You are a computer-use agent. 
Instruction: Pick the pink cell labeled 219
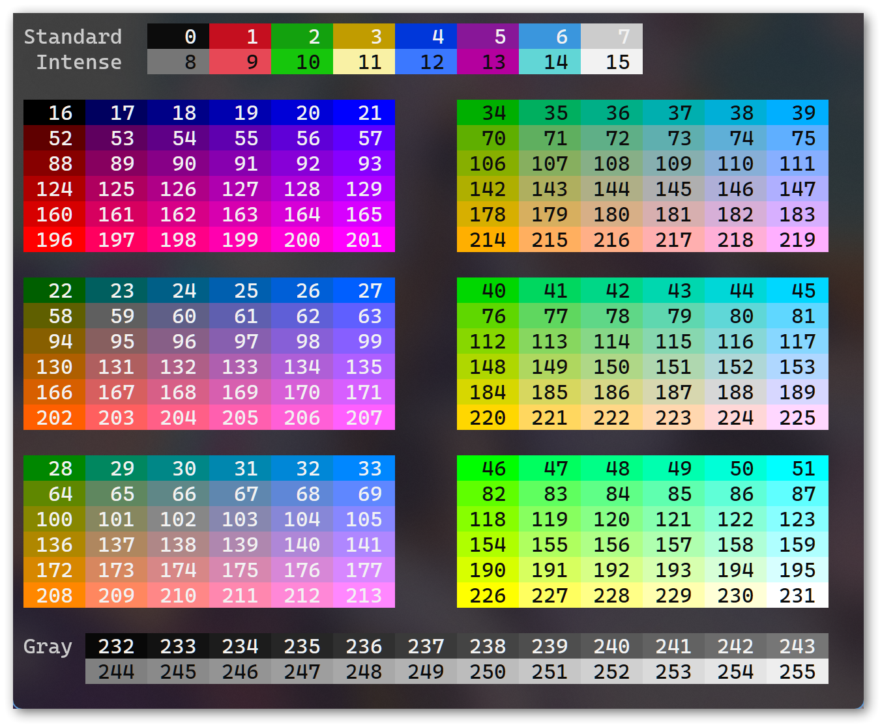tap(797, 240)
